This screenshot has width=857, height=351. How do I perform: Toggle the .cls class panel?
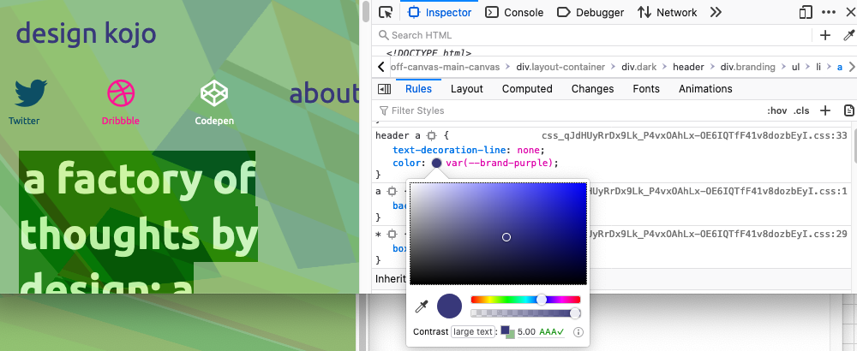(801, 110)
